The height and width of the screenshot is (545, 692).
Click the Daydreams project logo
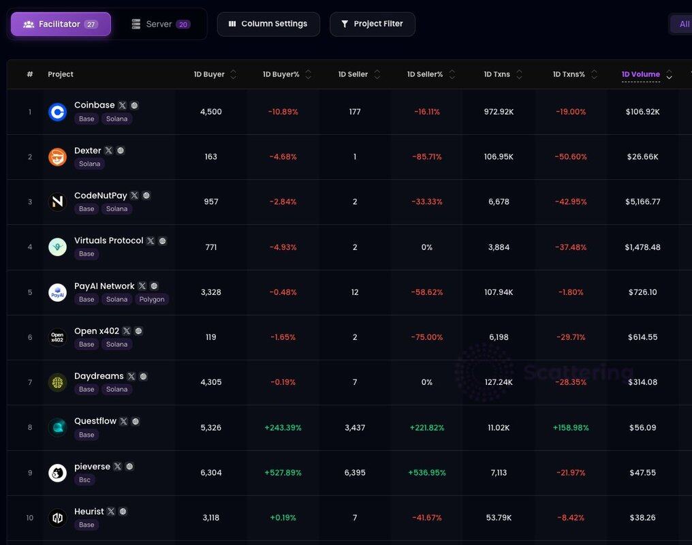pyautogui.click(x=58, y=383)
